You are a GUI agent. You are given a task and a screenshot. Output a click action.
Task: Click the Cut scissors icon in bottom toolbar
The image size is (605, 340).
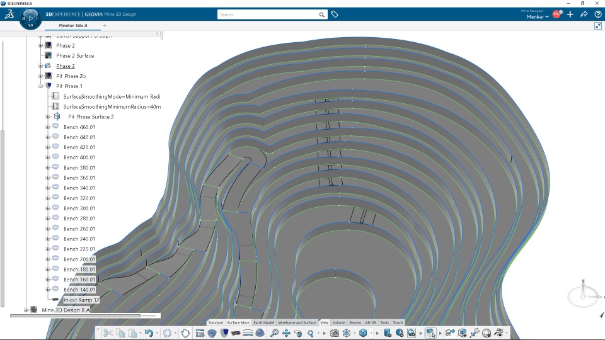point(108,333)
